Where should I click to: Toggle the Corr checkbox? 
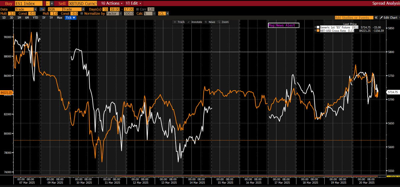[x=137, y=9]
